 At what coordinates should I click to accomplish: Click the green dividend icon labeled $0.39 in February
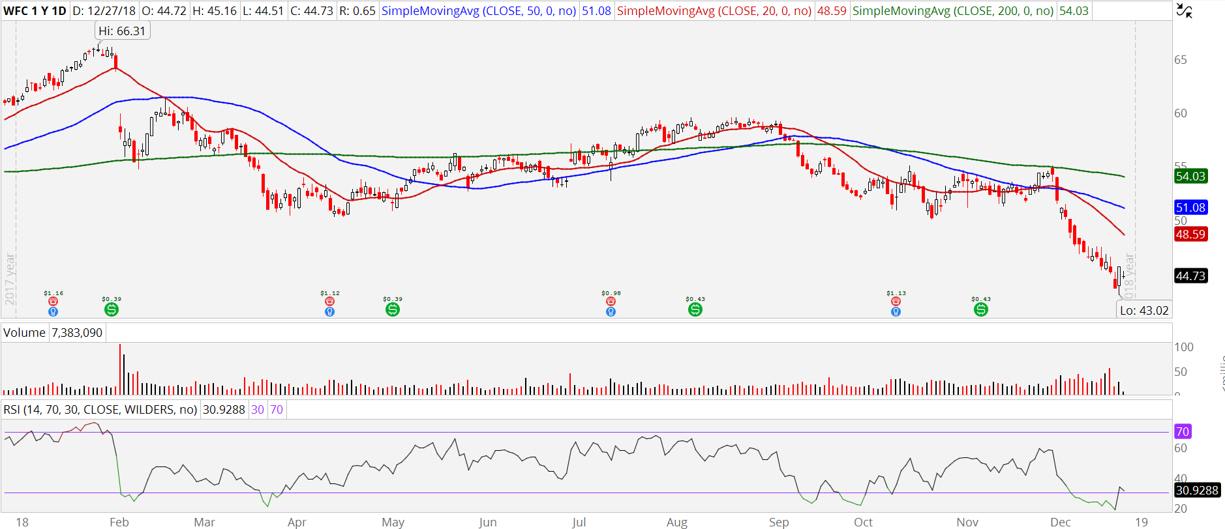click(x=112, y=309)
